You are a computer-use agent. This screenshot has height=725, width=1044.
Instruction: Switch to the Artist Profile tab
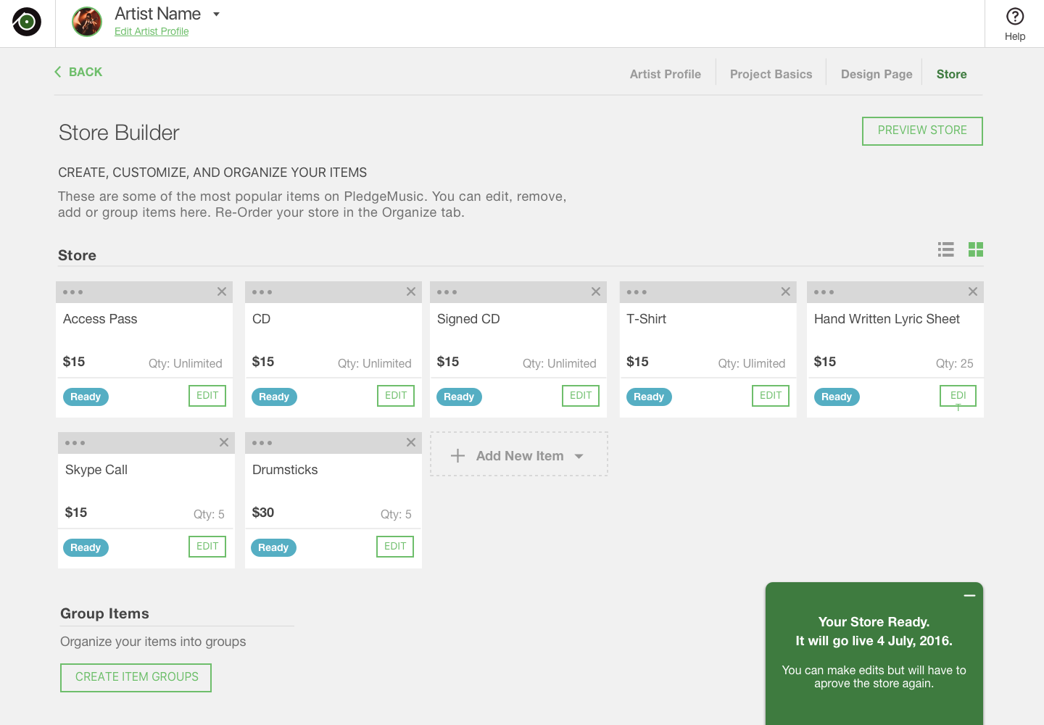pyautogui.click(x=665, y=74)
